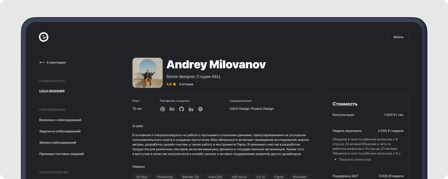The width and height of the screenshot is (448, 179).
Task: Open the personal website globe icon
Action: 200,109
